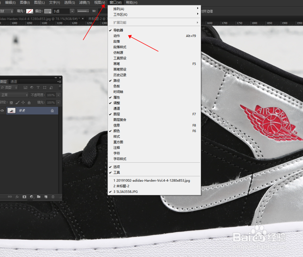Click the smart object filter icon
Image resolution: width=303 pixels, height=257 pixels.
pos(51,87)
